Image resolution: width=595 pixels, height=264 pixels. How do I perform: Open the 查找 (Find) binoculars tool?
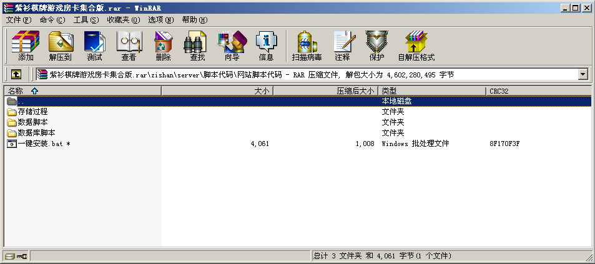[x=197, y=46]
